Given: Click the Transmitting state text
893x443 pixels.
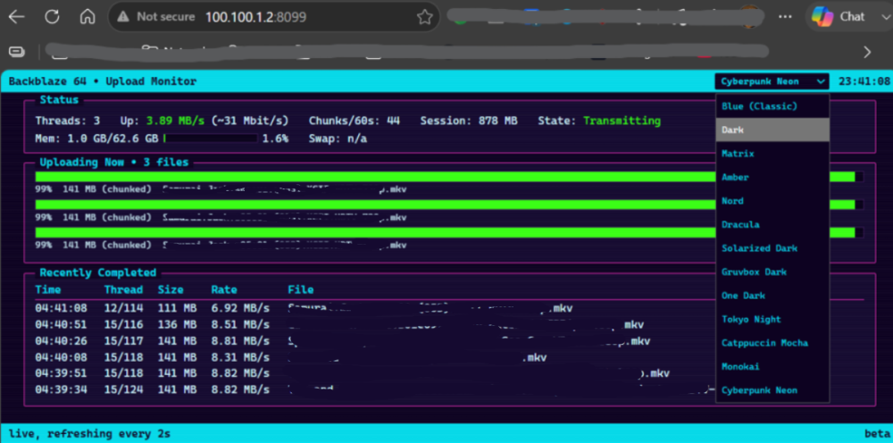Looking at the screenshot, I should pos(622,121).
